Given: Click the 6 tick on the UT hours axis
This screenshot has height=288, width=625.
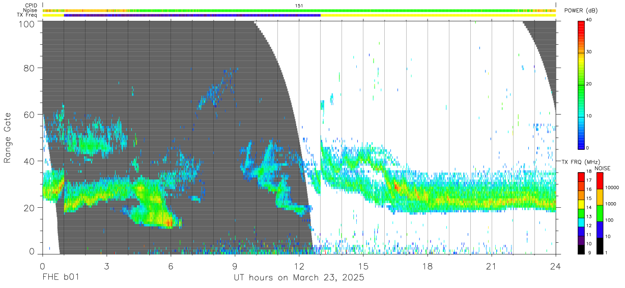Looking at the screenshot, I should [x=171, y=266].
